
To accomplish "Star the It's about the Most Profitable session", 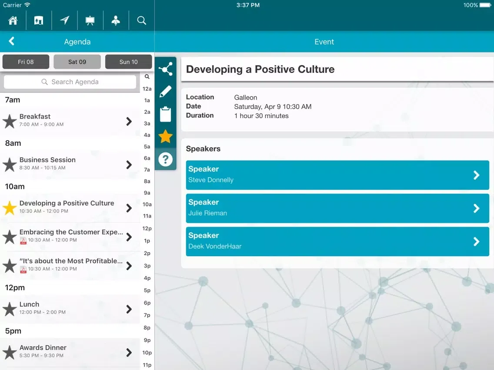I will point(10,266).
